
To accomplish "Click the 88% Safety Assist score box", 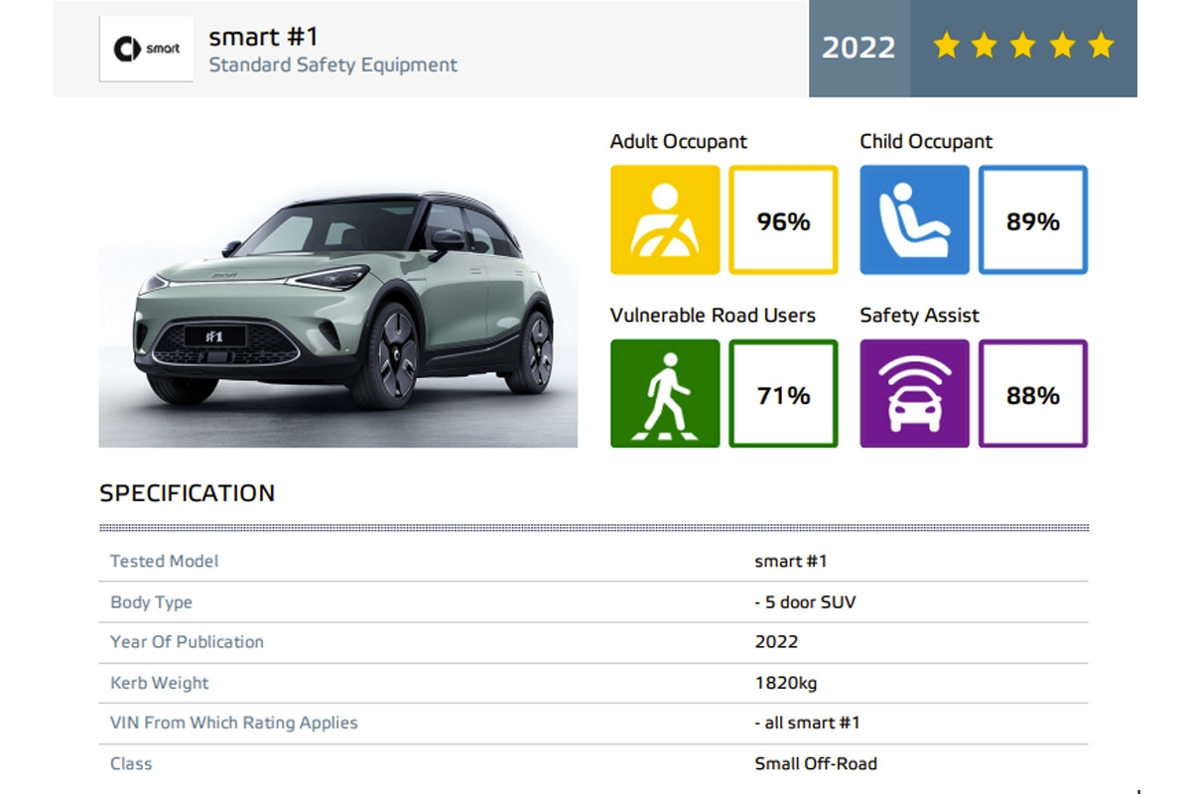I will [1033, 393].
